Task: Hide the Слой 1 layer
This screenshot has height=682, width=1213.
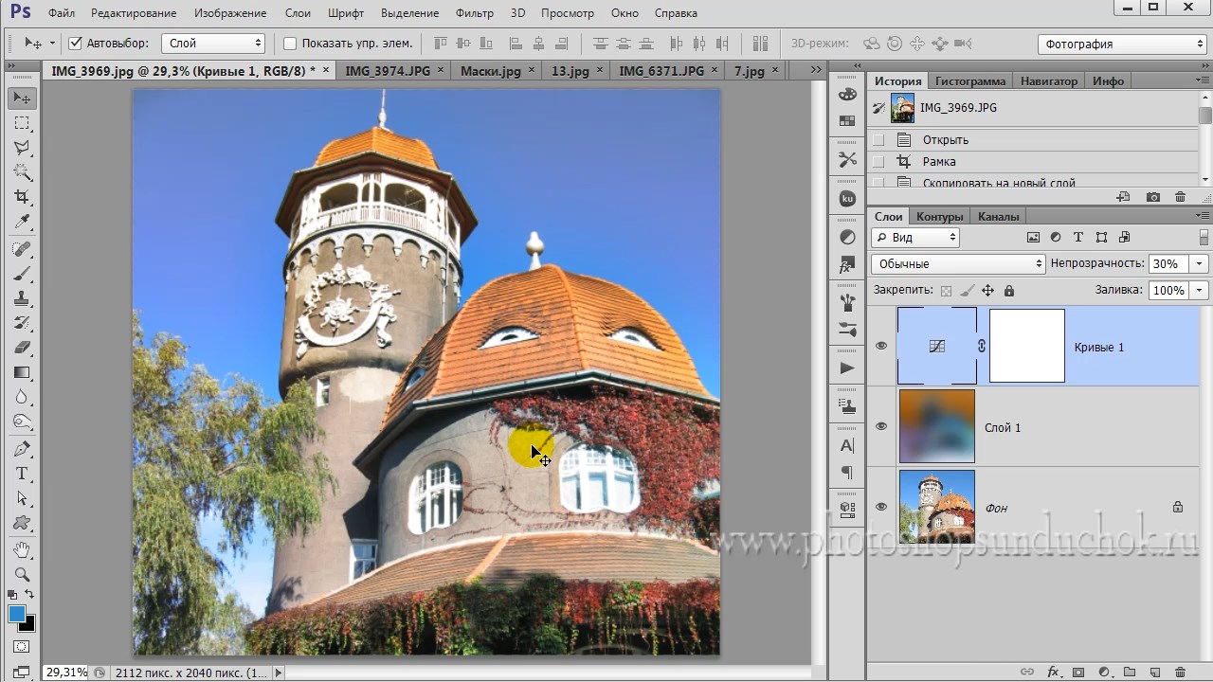Action: click(x=881, y=427)
